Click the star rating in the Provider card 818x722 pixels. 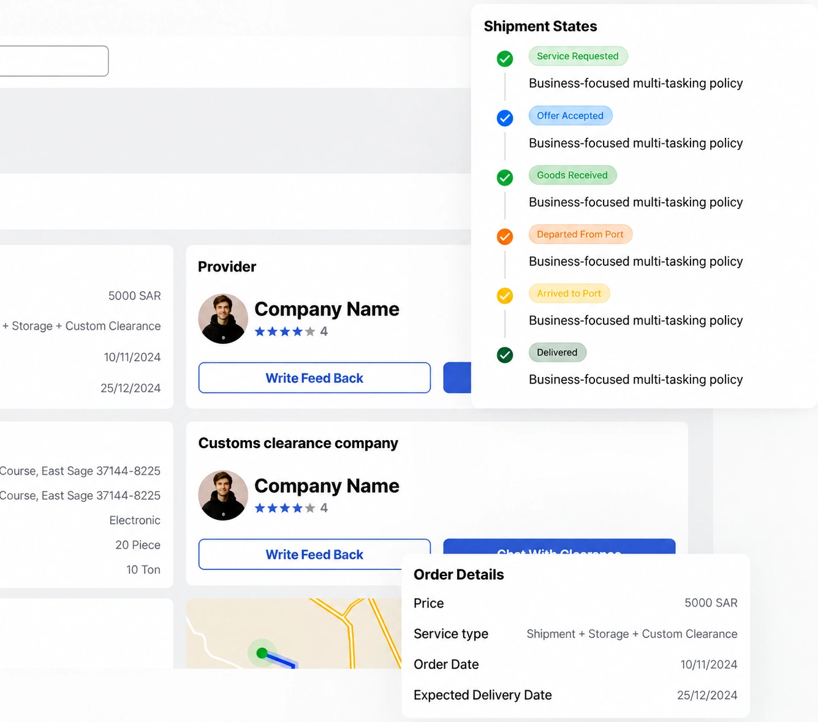[285, 332]
